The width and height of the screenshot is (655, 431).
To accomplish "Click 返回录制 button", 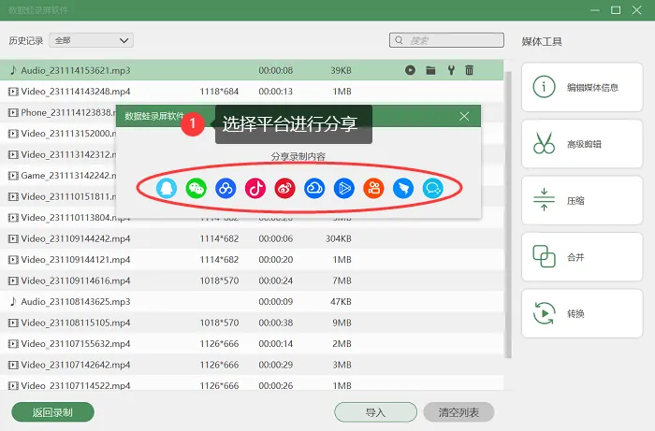I will click(x=52, y=412).
